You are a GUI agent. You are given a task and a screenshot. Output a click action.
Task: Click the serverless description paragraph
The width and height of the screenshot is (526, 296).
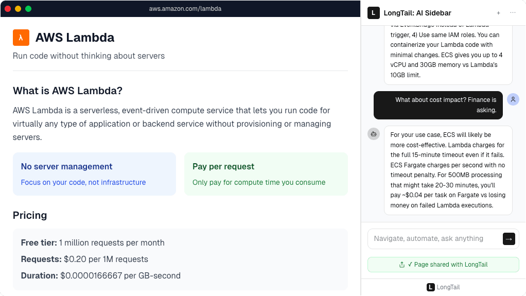click(x=172, y=124)
